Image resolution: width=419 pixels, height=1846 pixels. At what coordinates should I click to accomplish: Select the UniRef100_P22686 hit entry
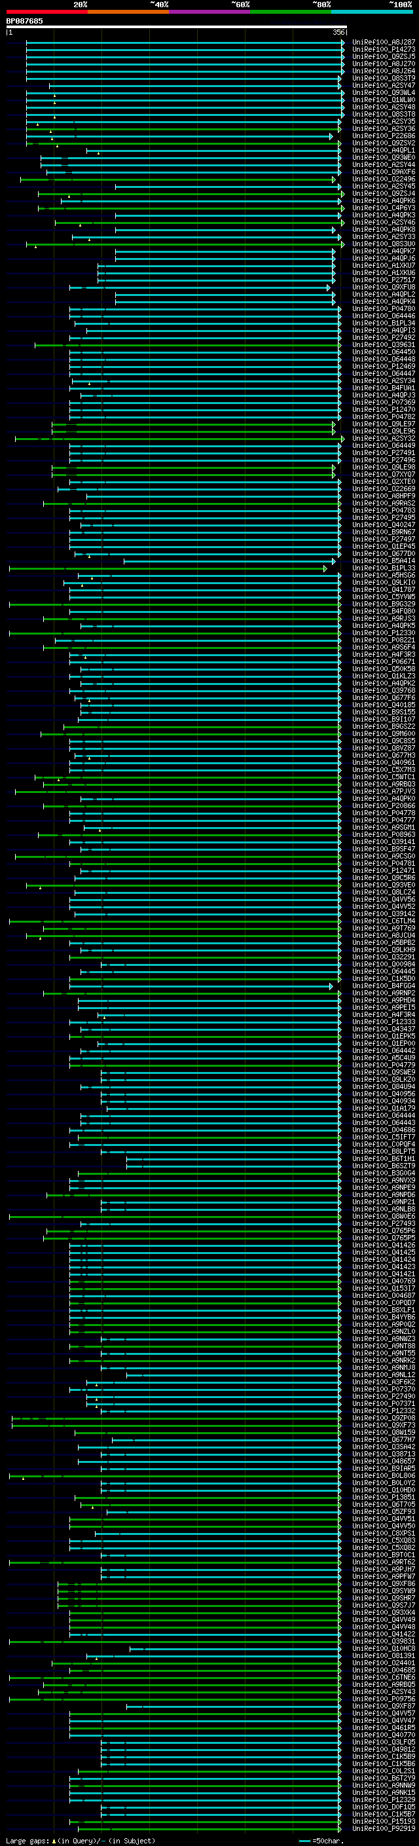pyautogui.click(x=383, y=136)
